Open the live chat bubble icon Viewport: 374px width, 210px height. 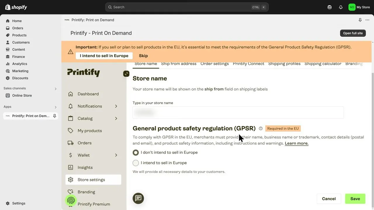point(138,199)
